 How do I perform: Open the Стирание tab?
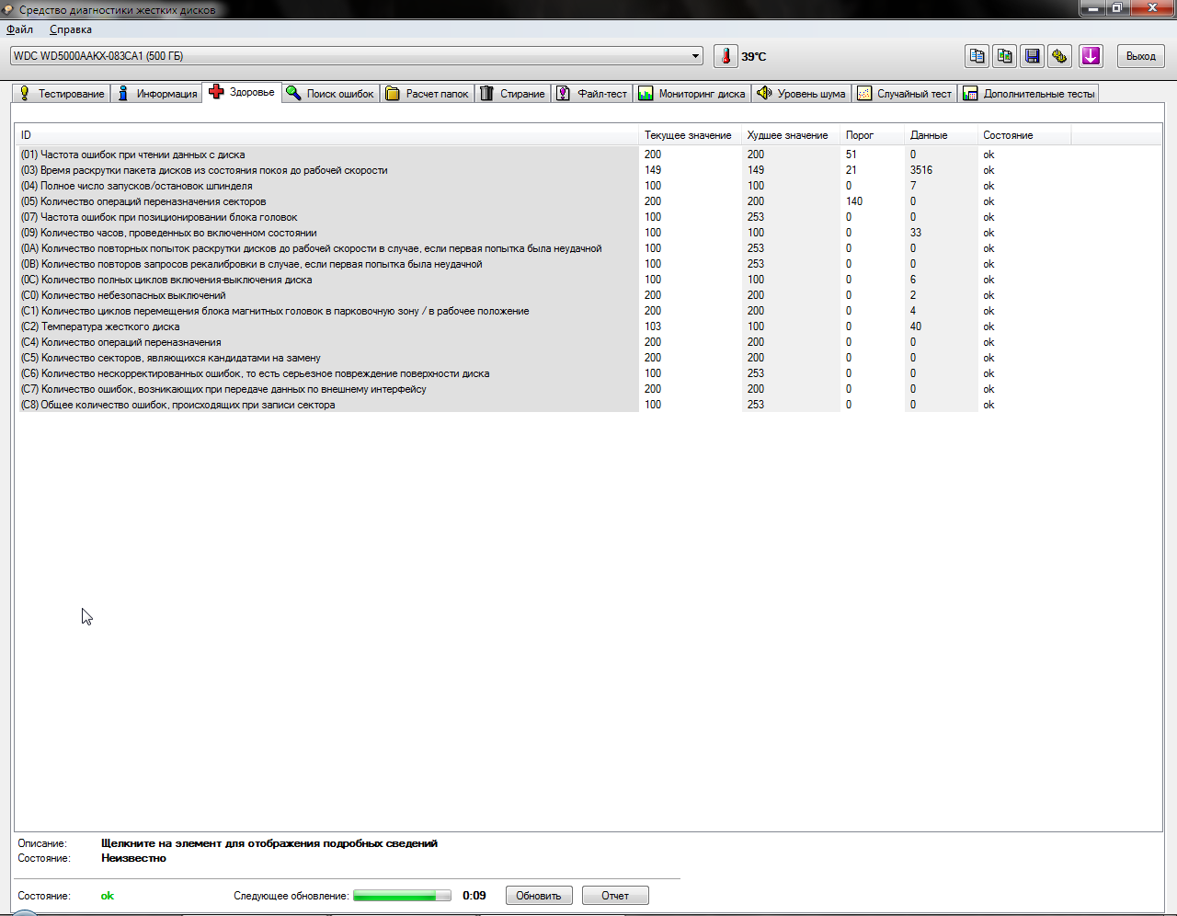[513, 94]
